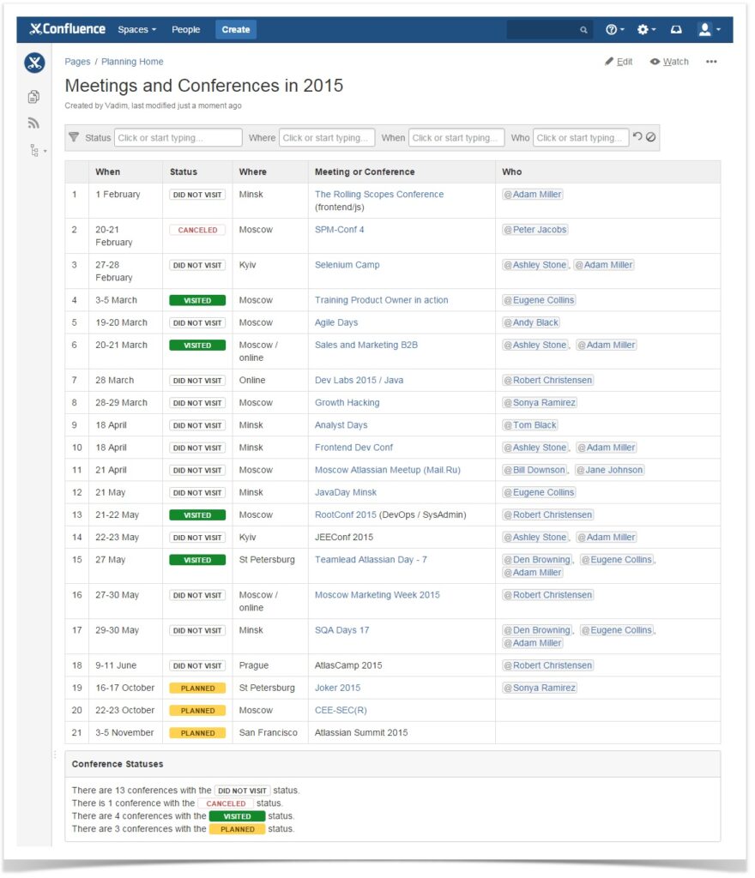Open the Help question mark icon
Image resolution: width=755 pixels, height=878 pixels.
pos(609,28)
